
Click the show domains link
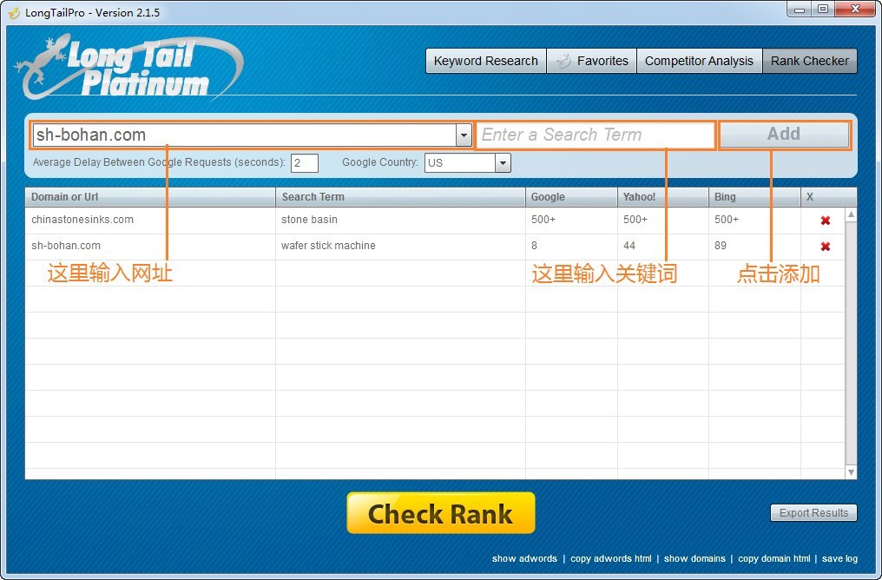point(694,558)
